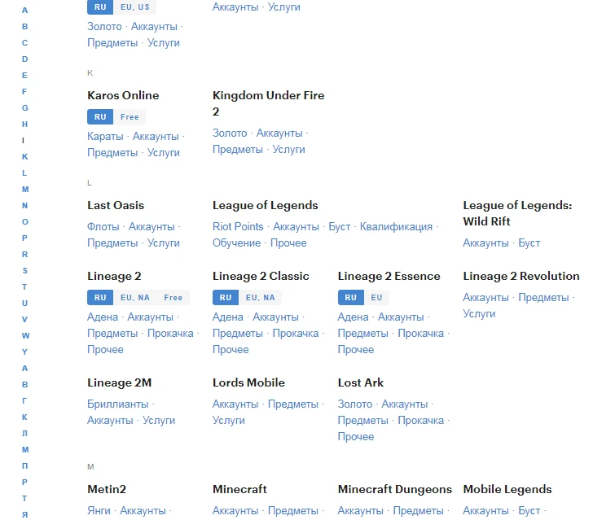Open Прокачка under Lineage 2 Essence
This screenshot has width=593, height=520.
point(421,333)
